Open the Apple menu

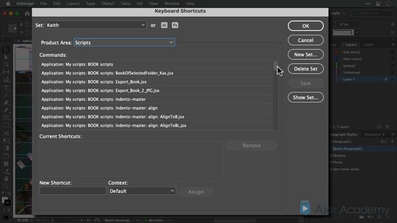8,4
